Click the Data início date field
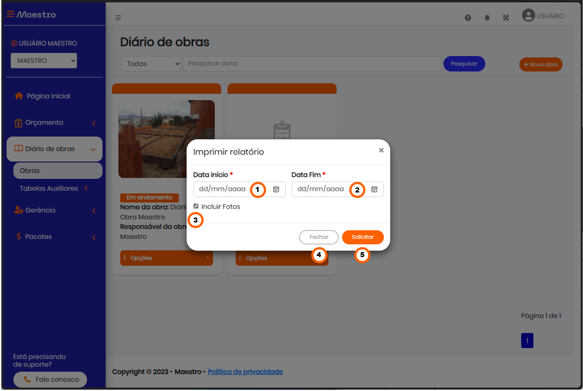 pos(239,189)
